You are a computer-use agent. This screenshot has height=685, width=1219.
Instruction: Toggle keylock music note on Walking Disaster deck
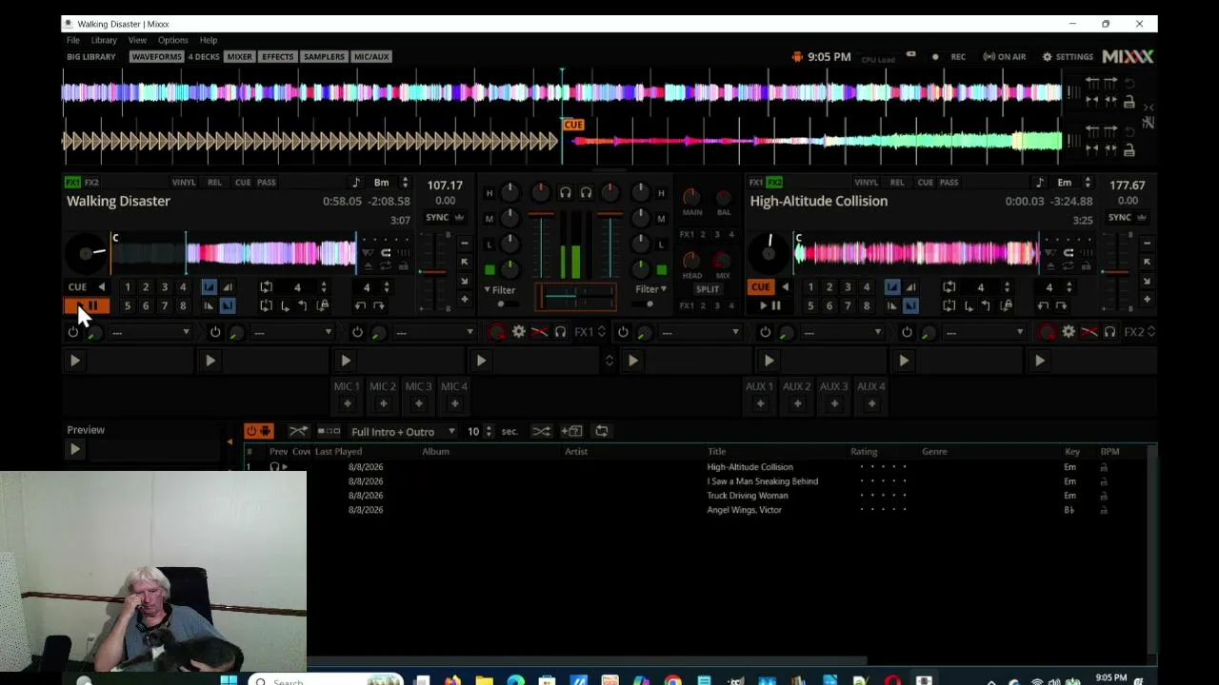click(x=356, y=183)
